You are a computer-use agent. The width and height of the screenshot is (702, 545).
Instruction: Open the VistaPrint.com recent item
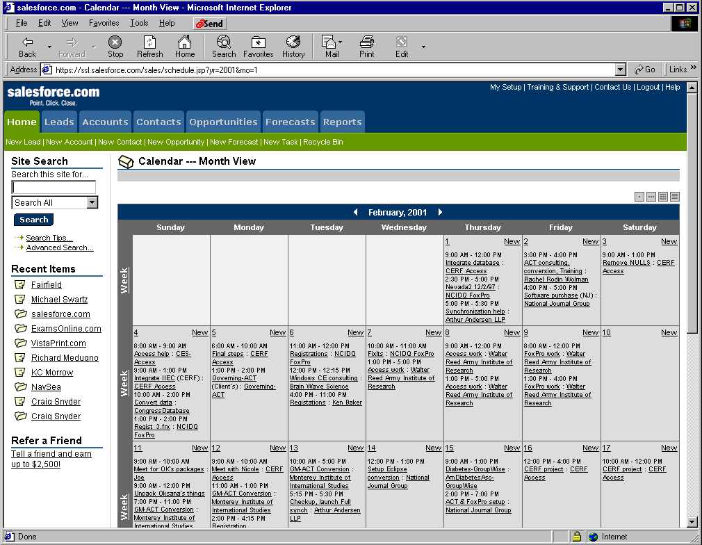[58, 343]
